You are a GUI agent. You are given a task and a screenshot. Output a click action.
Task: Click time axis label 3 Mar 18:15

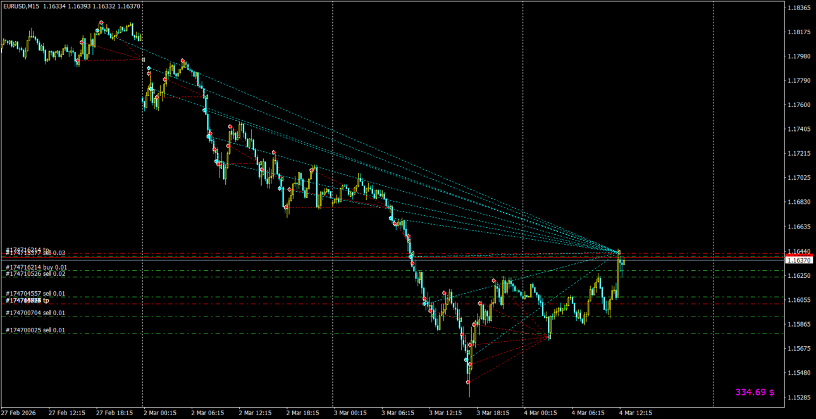493,413
